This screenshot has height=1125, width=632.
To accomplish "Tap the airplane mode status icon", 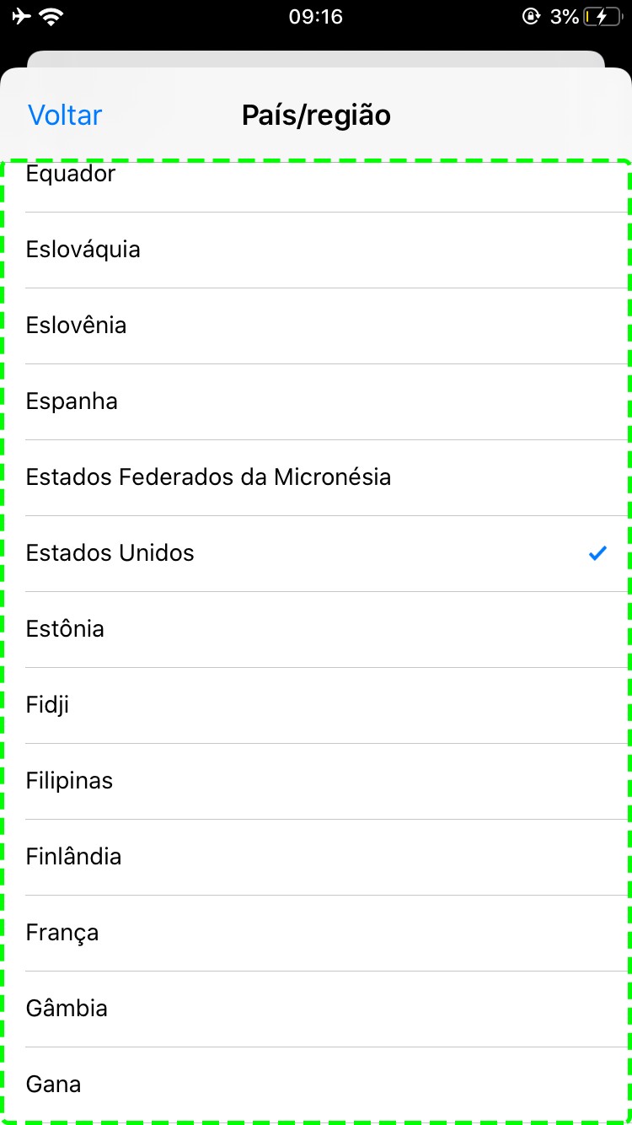I will [x=23, y=17].
